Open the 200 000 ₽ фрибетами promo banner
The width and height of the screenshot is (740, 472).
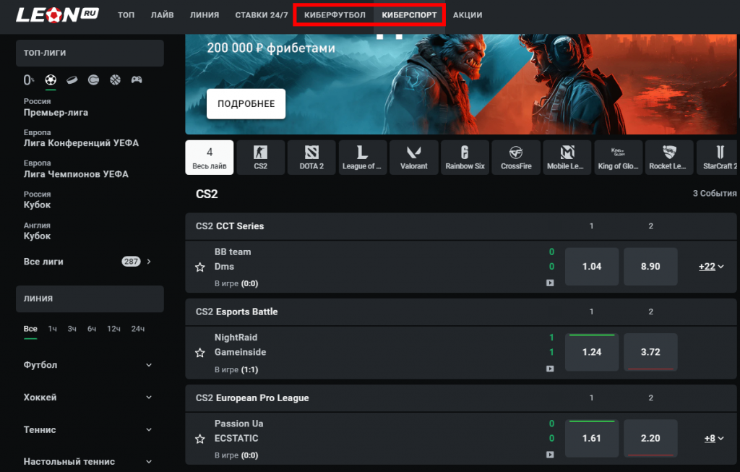click(460, 84)
